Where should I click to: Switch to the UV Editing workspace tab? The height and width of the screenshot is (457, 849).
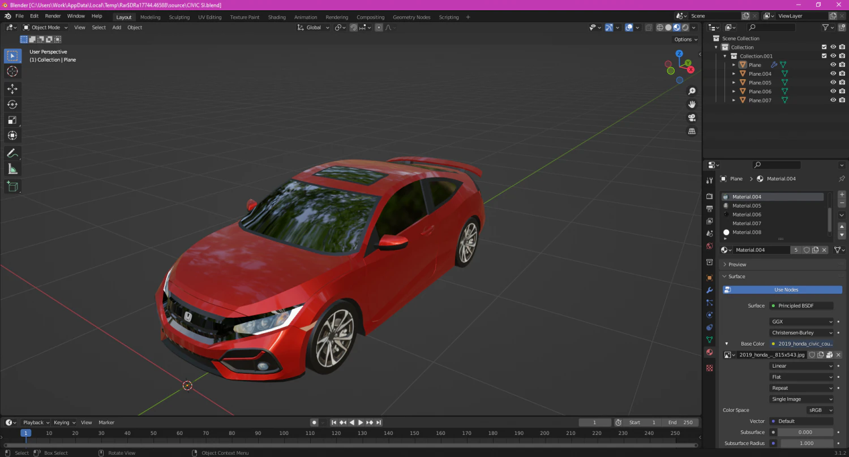(x=209, y=17)
